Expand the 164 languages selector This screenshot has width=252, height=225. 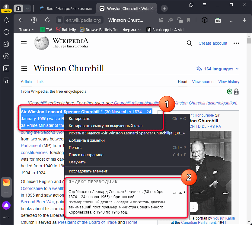click(x=218, y=69)
